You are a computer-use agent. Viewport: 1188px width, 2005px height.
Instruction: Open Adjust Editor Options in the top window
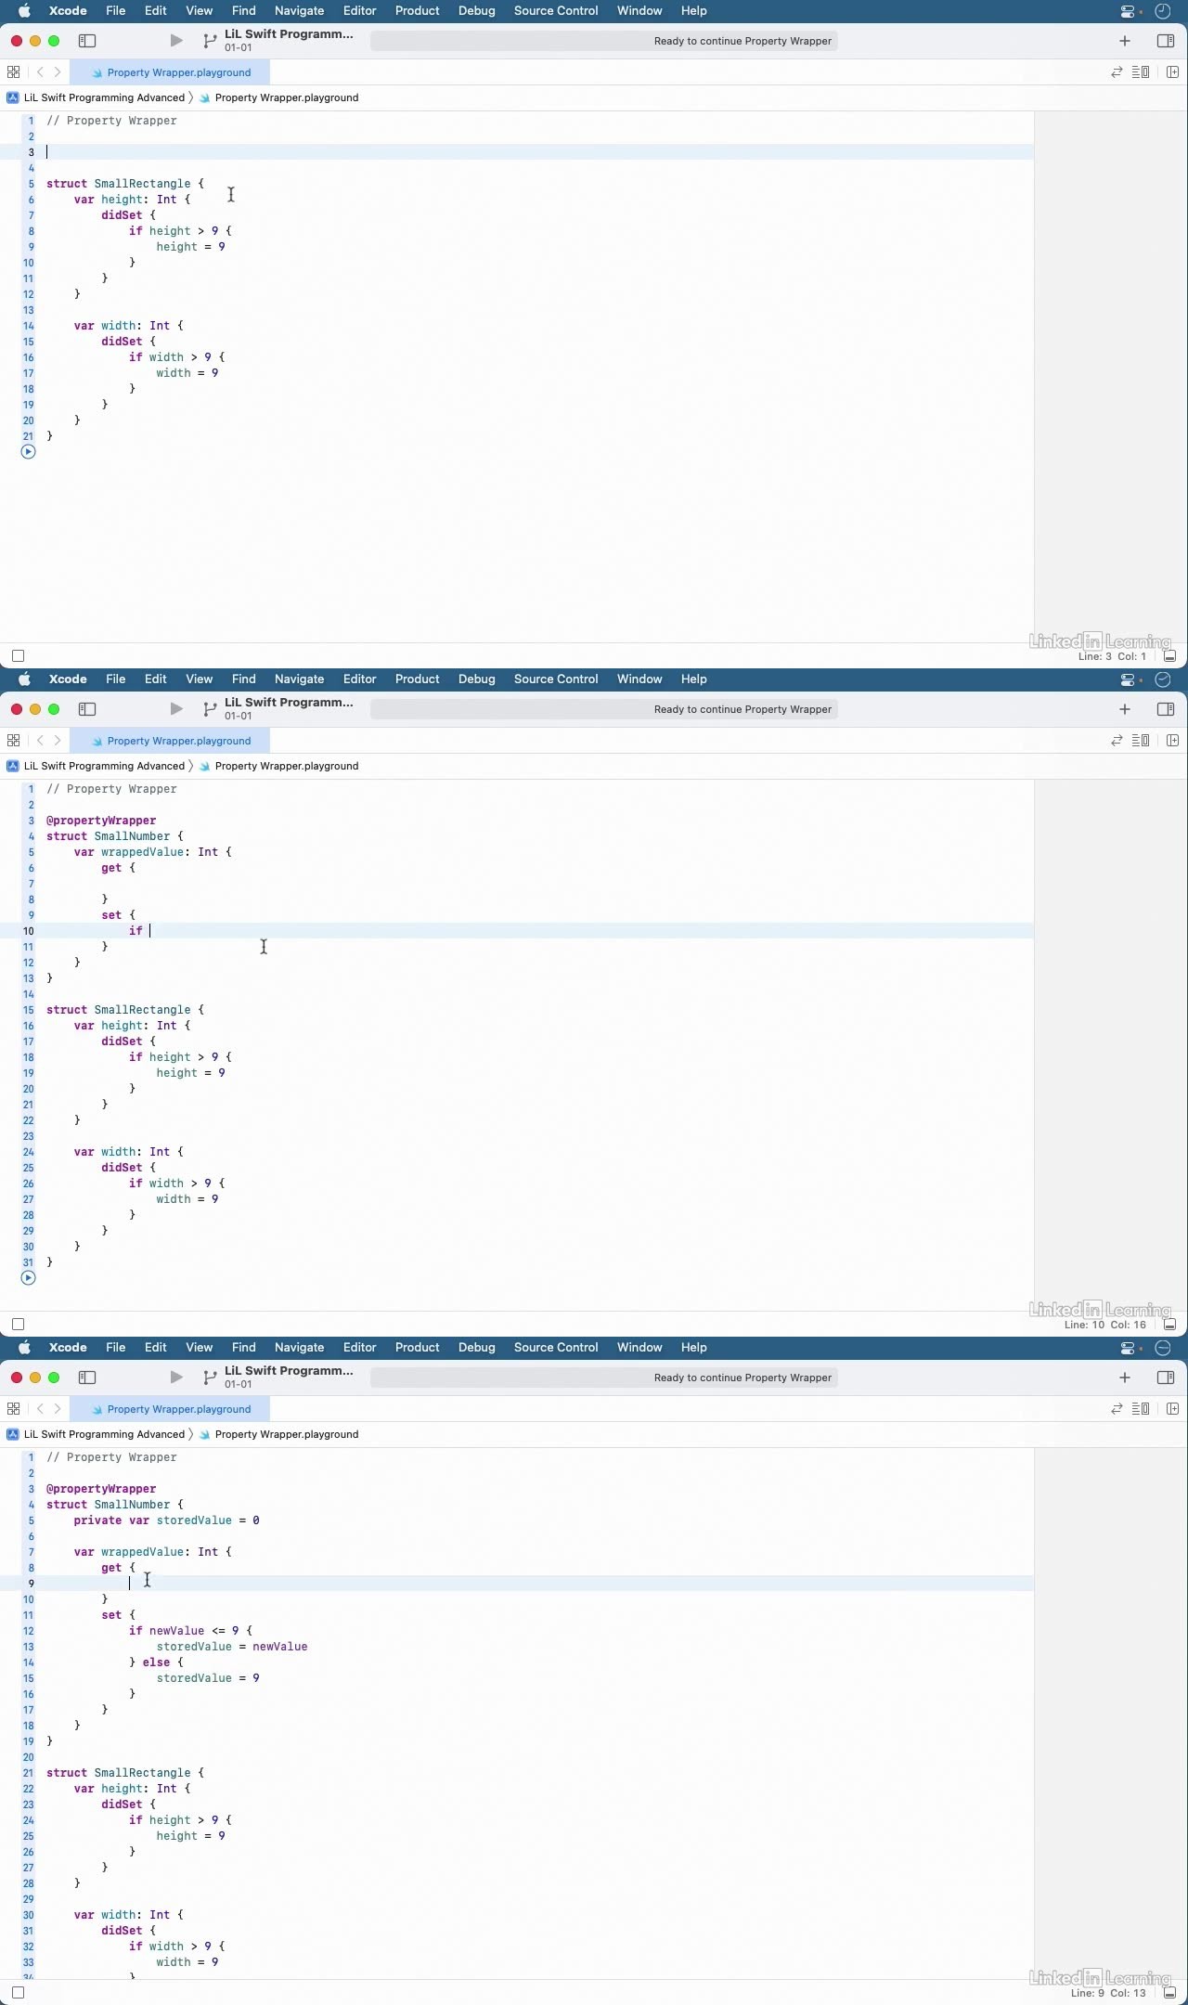[1142, 72]
